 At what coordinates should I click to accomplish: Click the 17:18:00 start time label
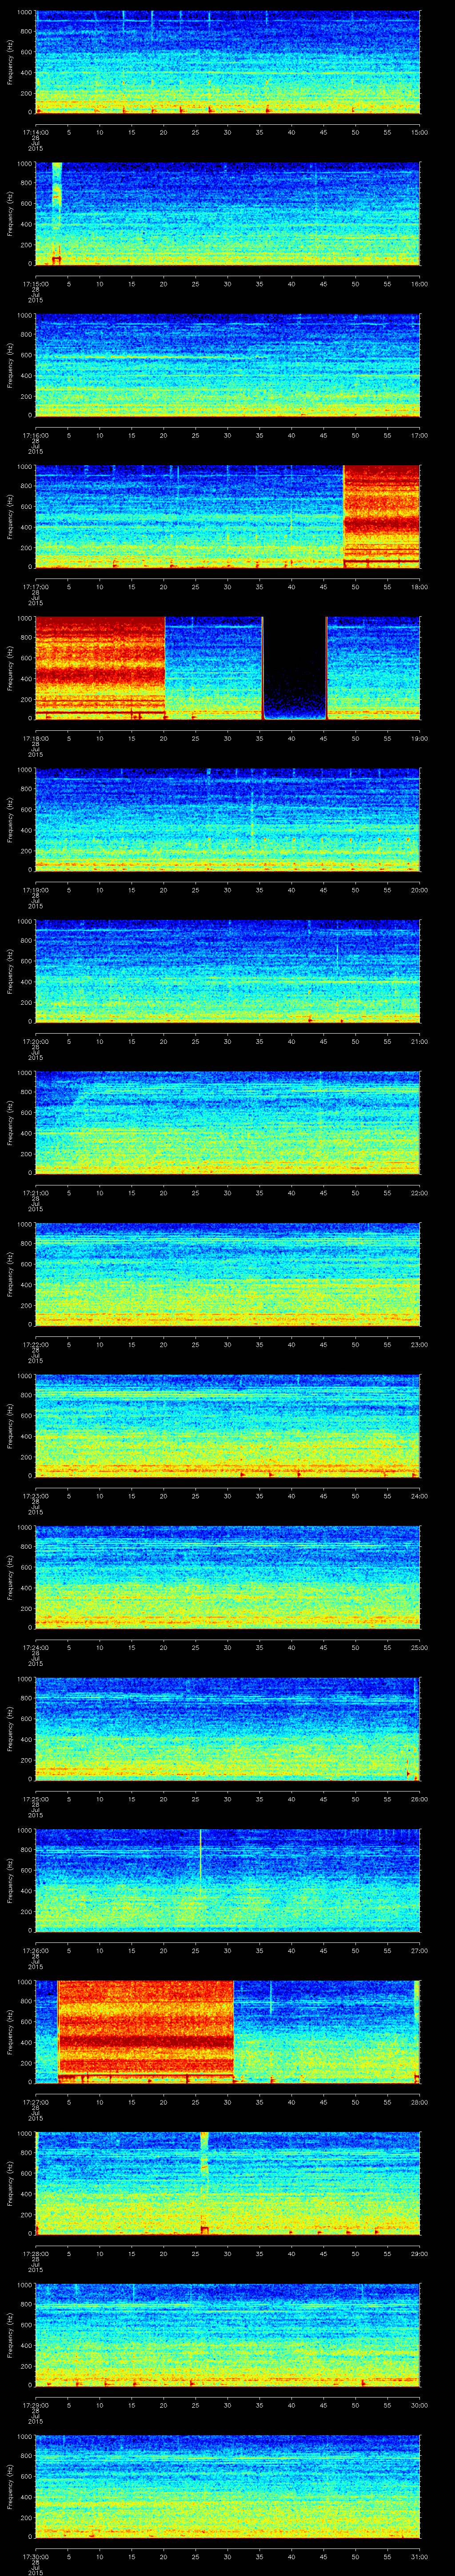point(35,738)
